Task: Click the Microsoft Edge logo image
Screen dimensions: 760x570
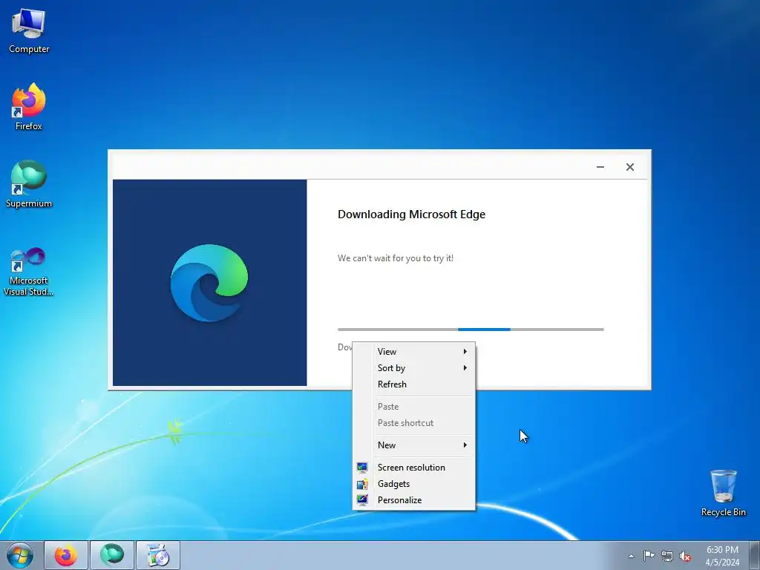Action: pos(209,283)
